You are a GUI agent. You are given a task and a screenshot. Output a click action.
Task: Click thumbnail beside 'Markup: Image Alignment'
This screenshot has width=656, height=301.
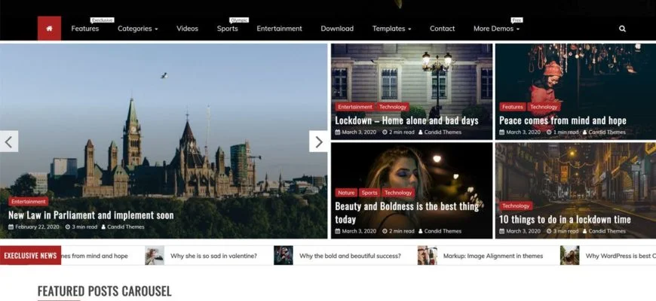tap(428, 256)
